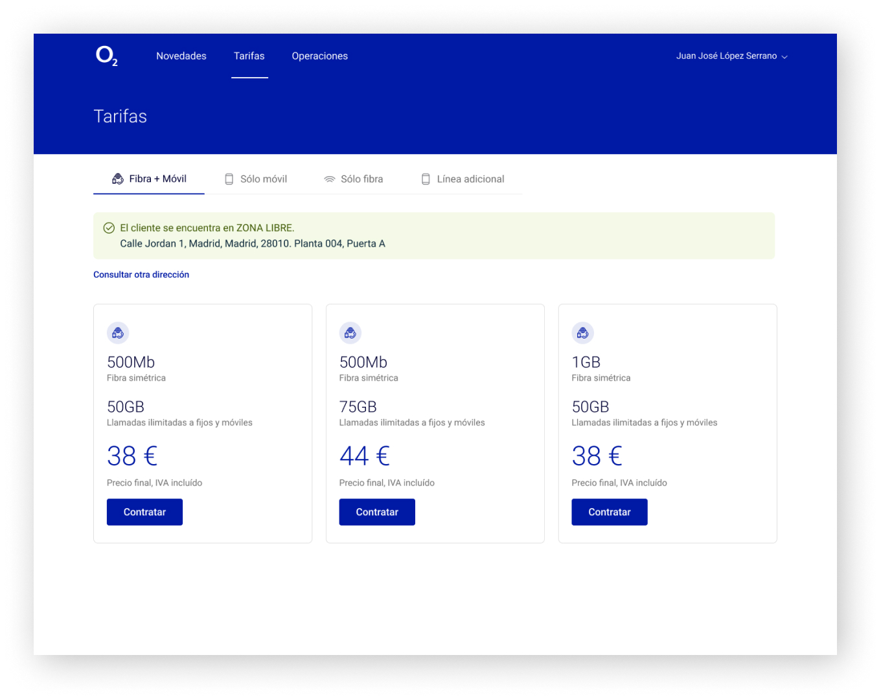This screenshot has width=881, height=699.
Task: Click the 38 € price on the 500Mb card
Action: click(132, 456)
